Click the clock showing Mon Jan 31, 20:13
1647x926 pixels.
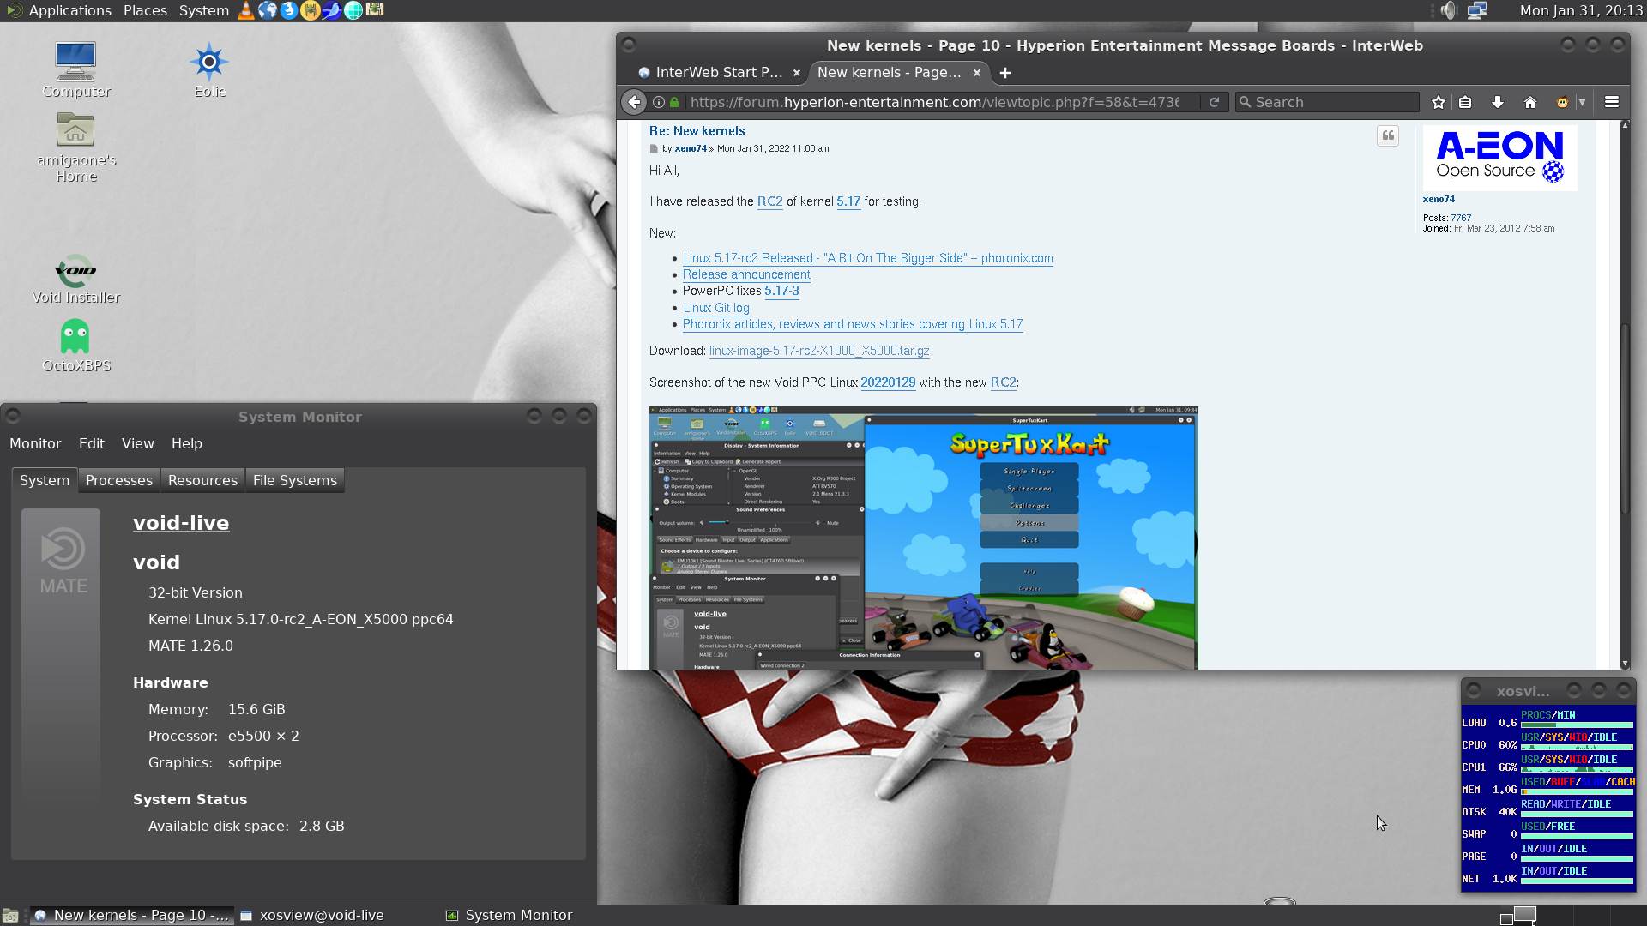1581,10
